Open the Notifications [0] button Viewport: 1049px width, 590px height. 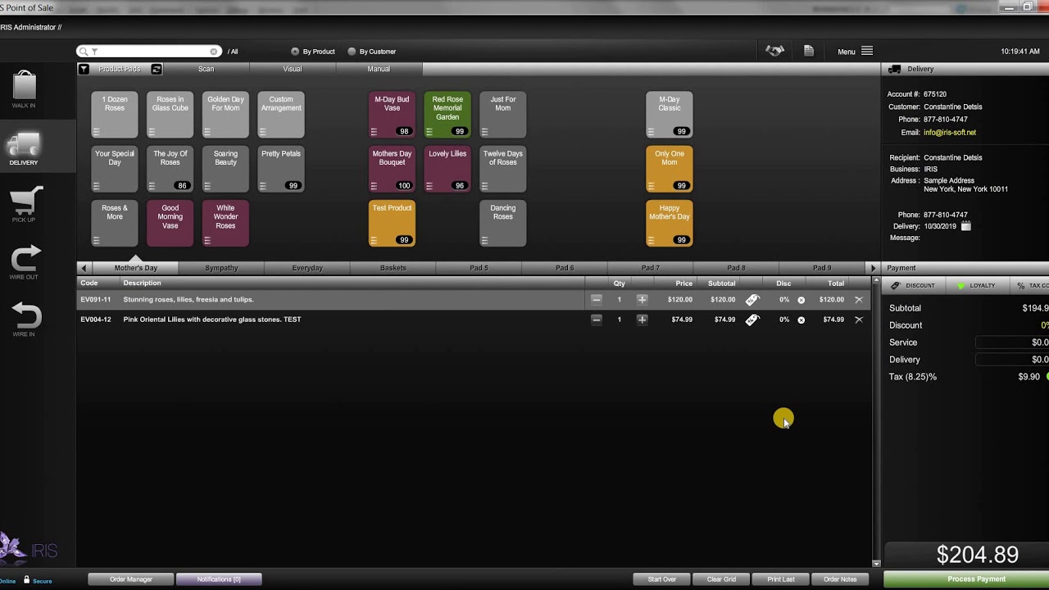tap(219, 579)
